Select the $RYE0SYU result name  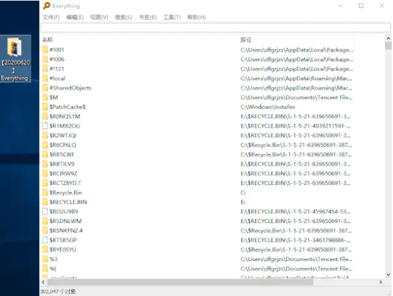(62, 250)
